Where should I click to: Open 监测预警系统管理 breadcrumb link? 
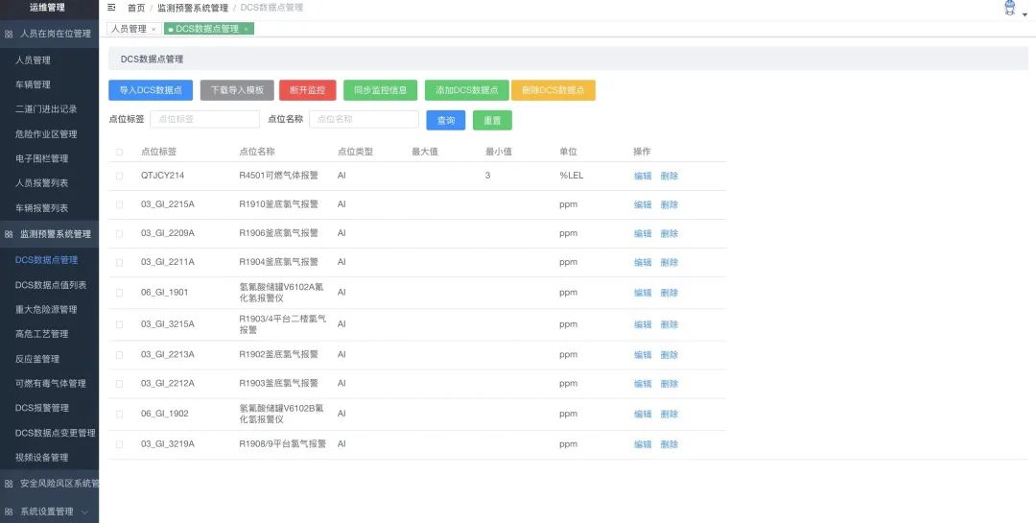(x=192, y=8)
